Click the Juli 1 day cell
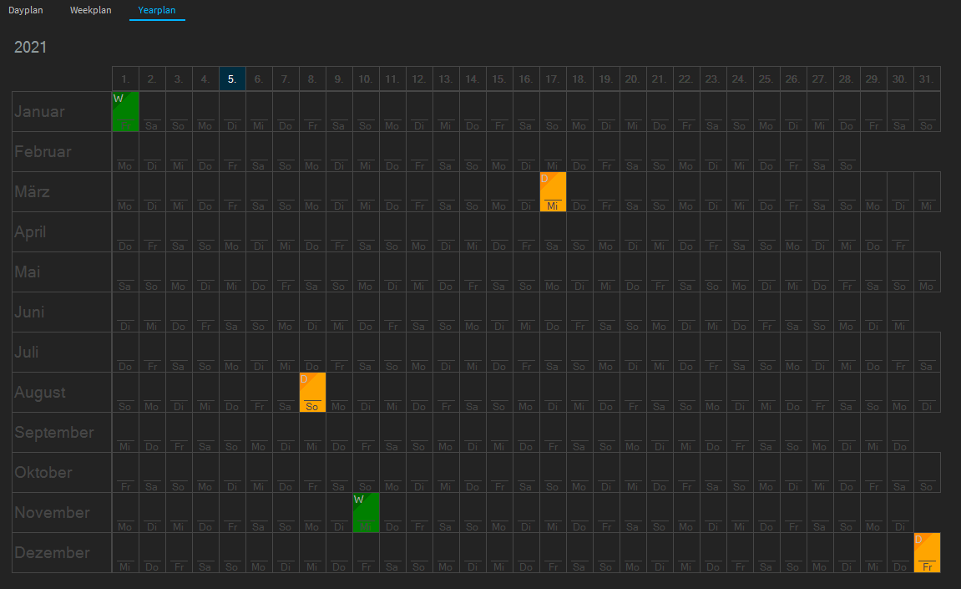Viewport: 961px width, 589px height. coord(125,353)
